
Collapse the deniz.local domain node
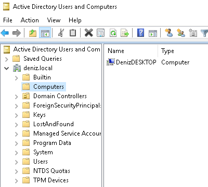point(7,68)
